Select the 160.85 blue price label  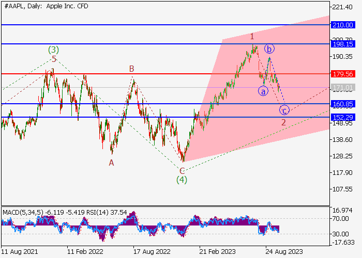343,104
